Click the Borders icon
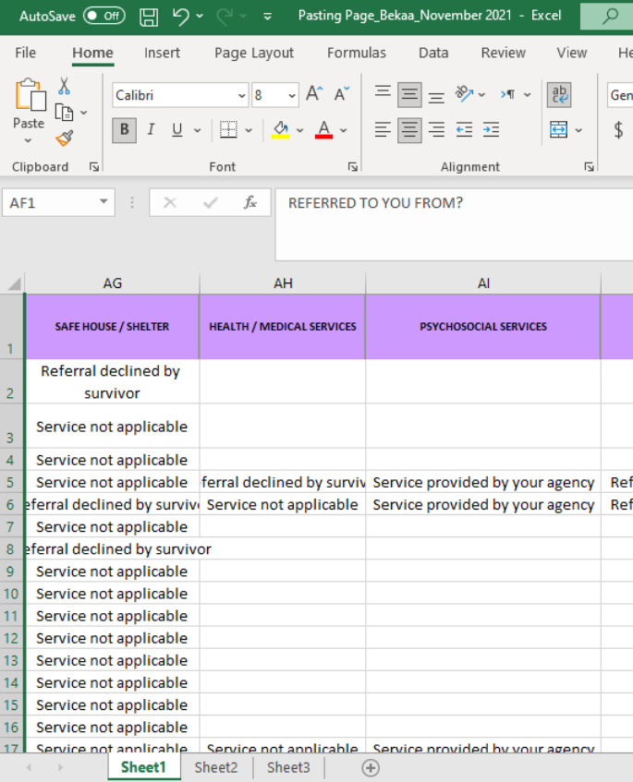The image size is (633, 782). pos(228,130)
